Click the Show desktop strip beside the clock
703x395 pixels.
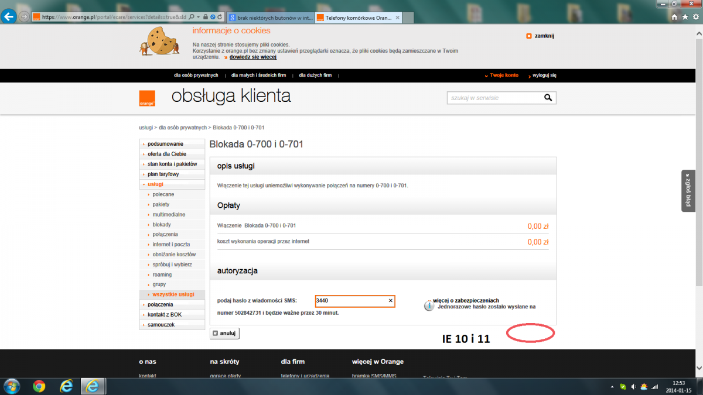click(699, 386)
